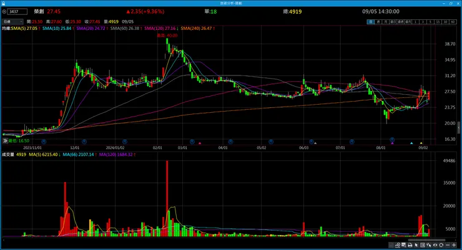The image size is (462, 250).
Task: Select the arrow cursor tool icon
Action: 416,245
